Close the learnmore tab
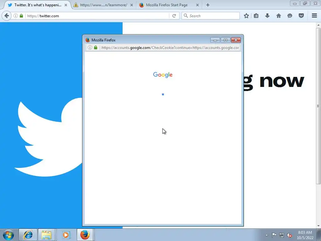The width and height of the screenshot is (321, 241). pyautogui.click(x=132, y=5)
